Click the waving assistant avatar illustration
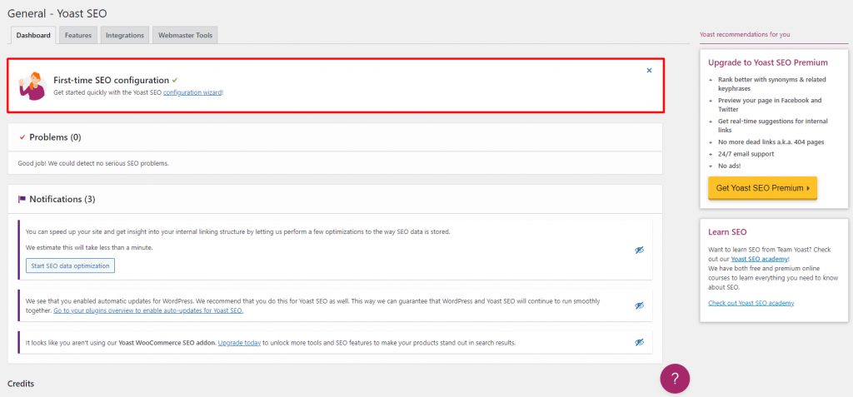The width and height of the screenshot is (853, 397). 32,86
